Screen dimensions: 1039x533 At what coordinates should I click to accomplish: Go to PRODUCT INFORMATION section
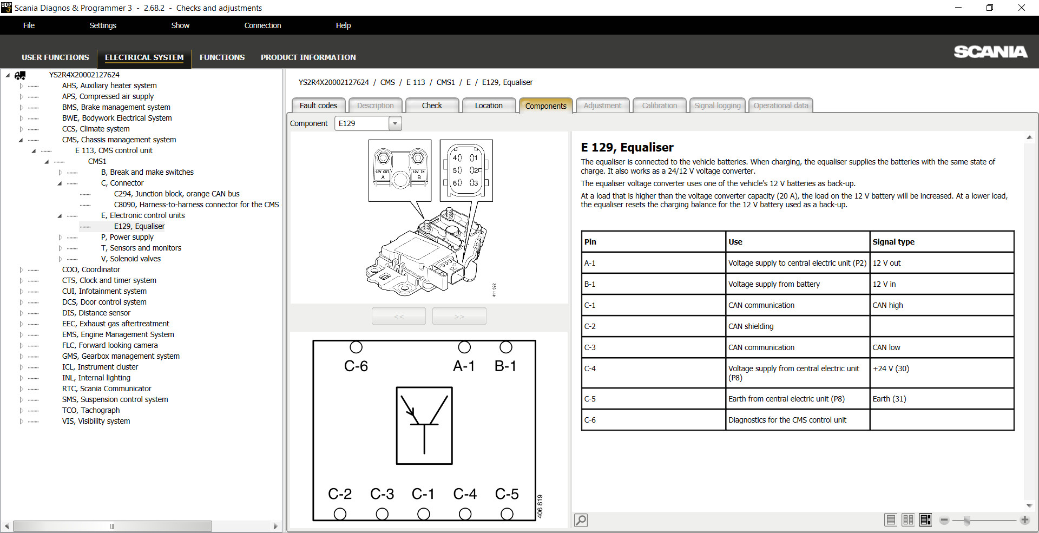pyautogui.click(x=308, y=57)
